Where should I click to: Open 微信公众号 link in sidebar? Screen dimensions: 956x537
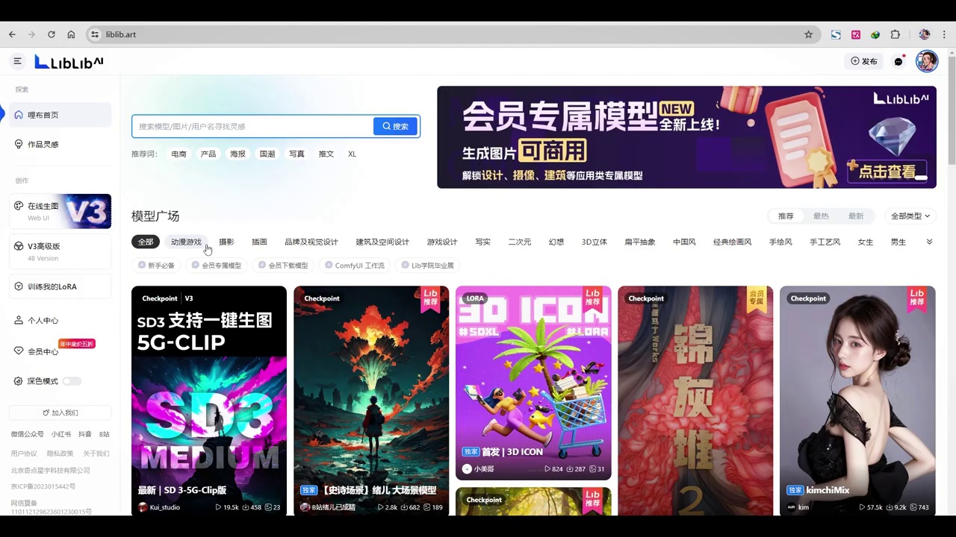click(x=27, y=434)
